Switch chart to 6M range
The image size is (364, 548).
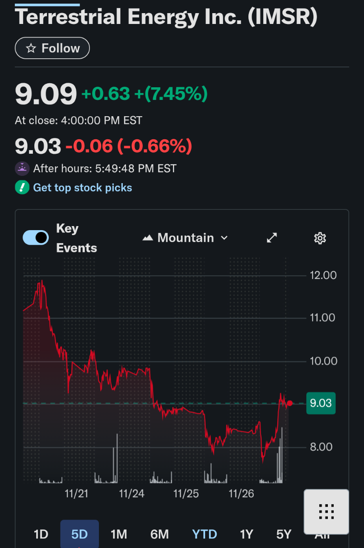[x=159, y=534]
